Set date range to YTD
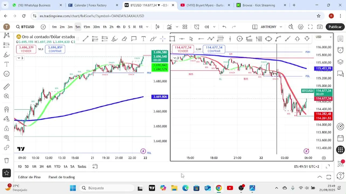 [x=57, y=167]
